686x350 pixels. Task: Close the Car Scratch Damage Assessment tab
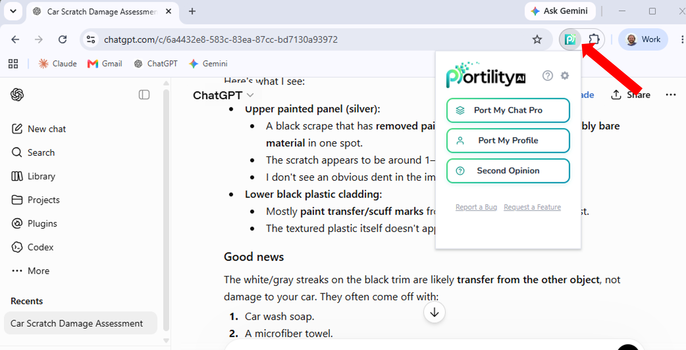click(169, 11)
